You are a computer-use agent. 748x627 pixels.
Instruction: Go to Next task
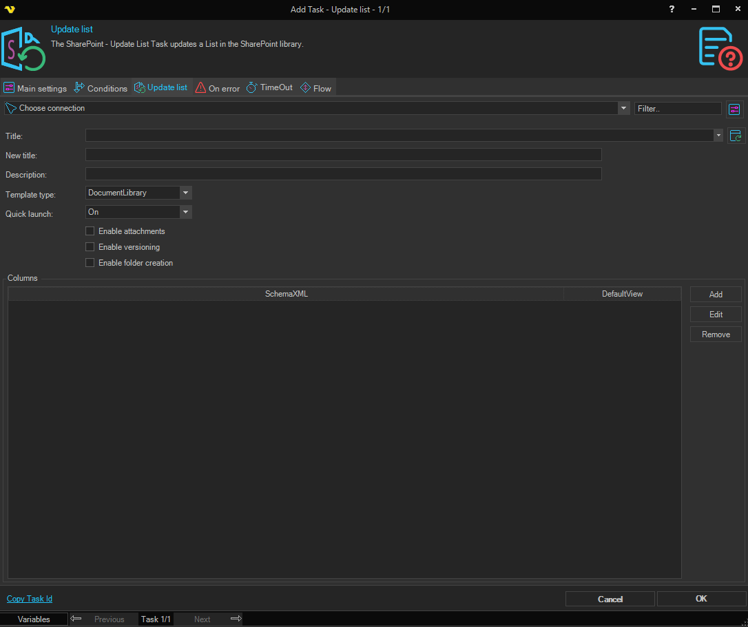202,619
